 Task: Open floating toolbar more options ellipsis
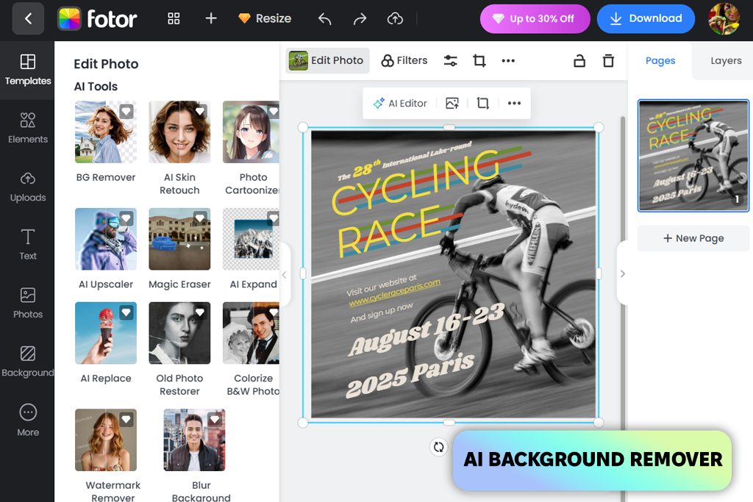pyautogui.click(x=514, y=103)
